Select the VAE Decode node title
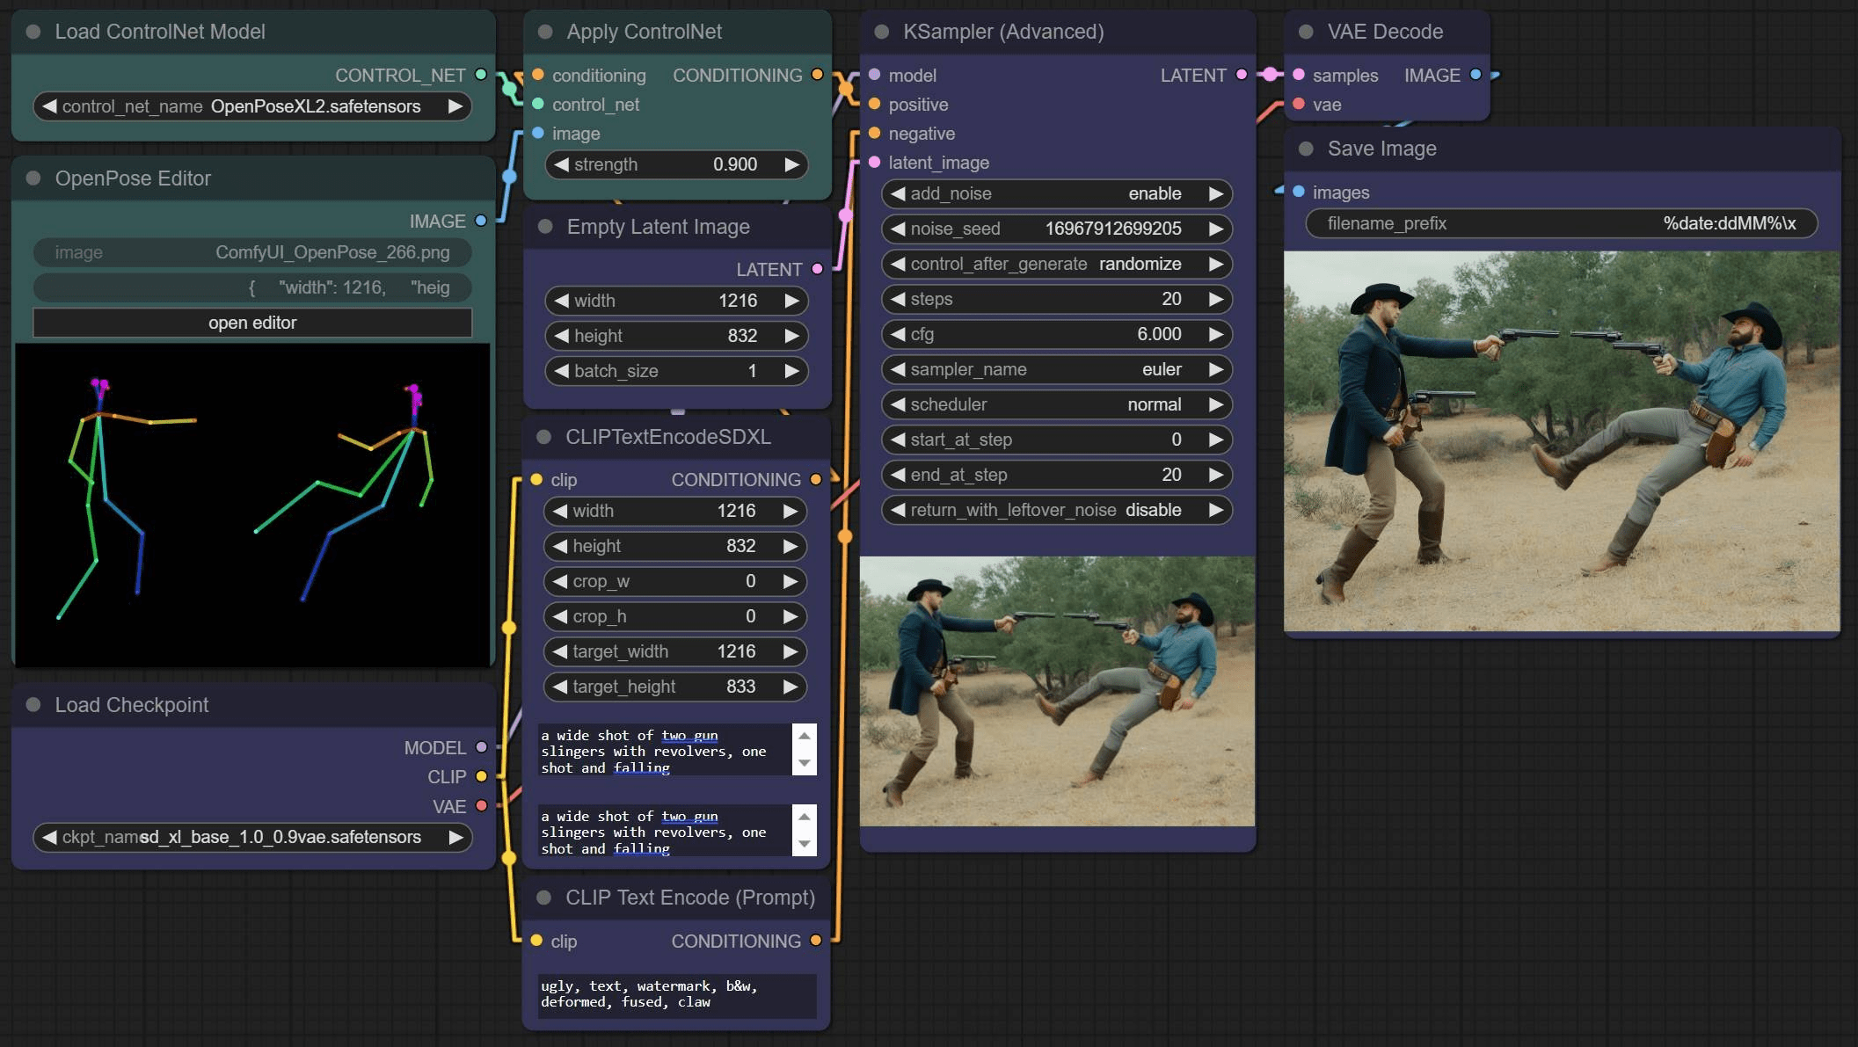This screenshot has width=1858, height=1047. tap(1385, 32)
